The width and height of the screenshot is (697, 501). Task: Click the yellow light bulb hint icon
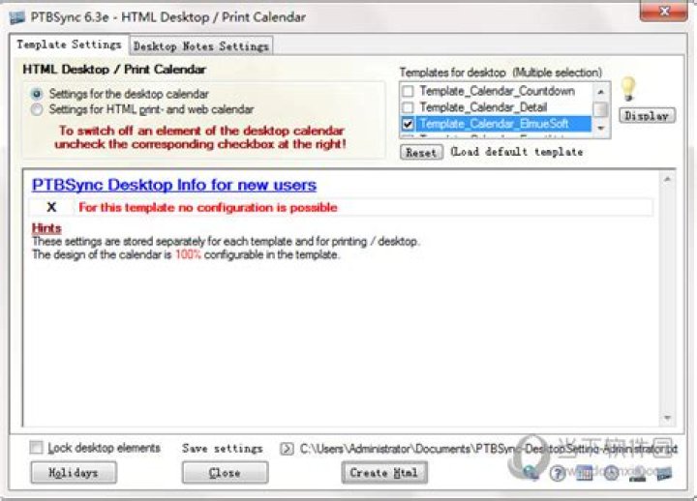pyautogui.click(x=628, y=88)
